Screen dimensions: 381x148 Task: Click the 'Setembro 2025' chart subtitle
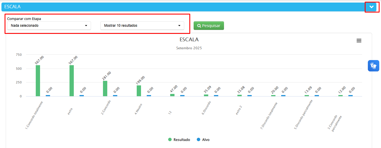point(189,48)
